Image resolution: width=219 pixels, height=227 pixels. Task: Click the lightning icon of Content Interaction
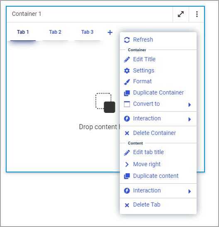tap(127, 191)
